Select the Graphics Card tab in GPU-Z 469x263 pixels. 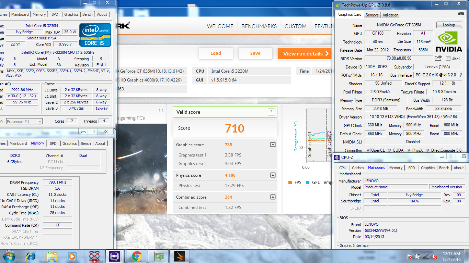(x=350, y=14)
